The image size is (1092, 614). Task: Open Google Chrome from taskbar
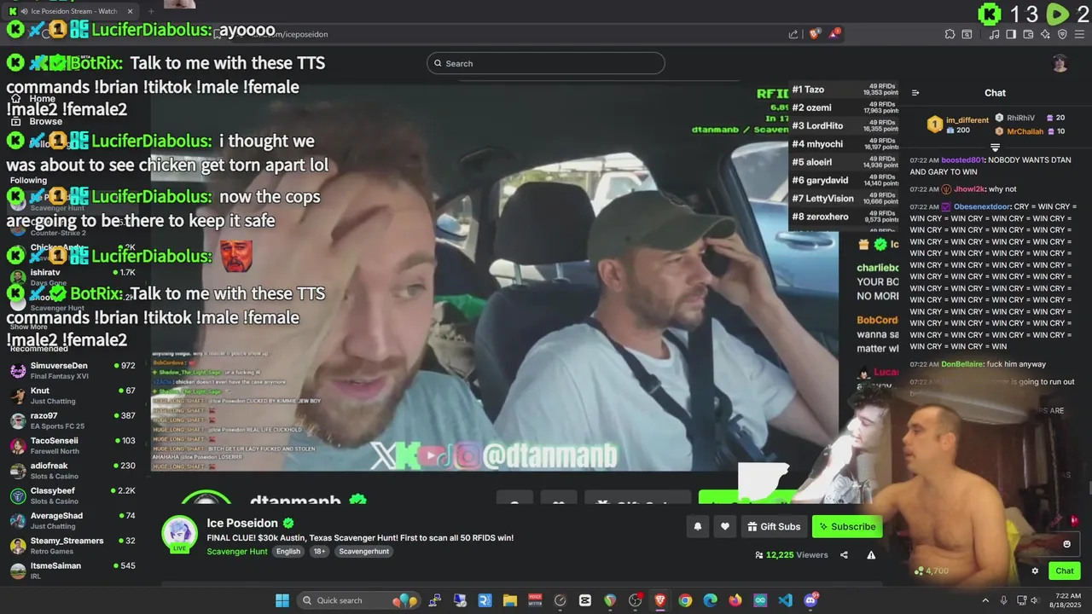pyautogui.click(x=685, y=600)
